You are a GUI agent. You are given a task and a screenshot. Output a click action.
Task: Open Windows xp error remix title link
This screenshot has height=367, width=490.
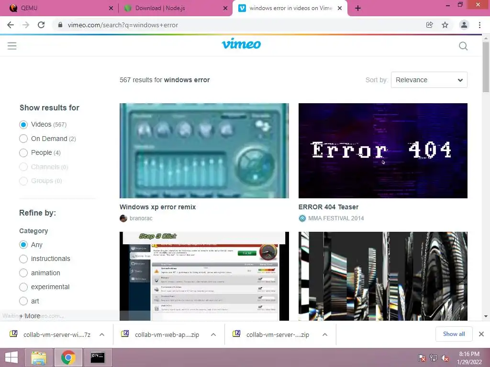pyautogui.click(x=157, y=207)
